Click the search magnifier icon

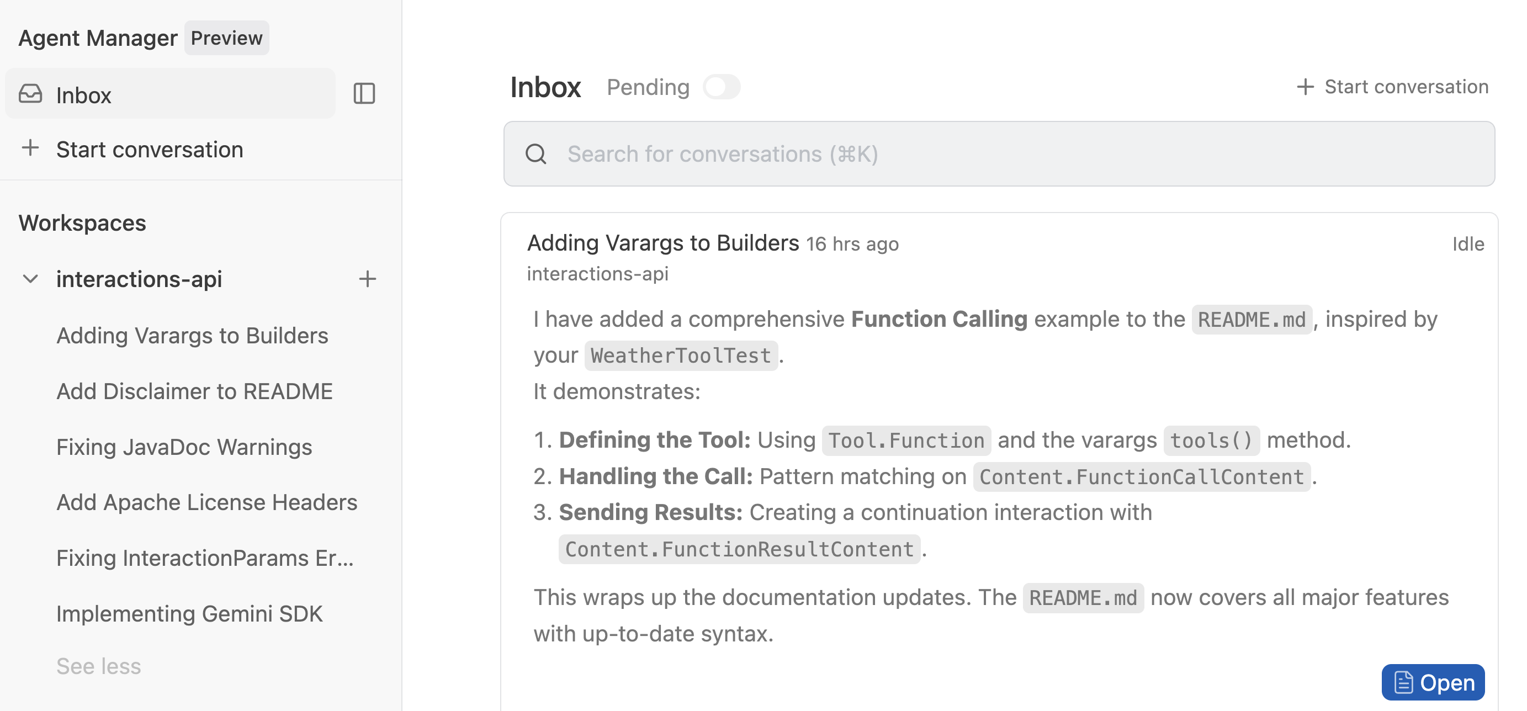click(536, 154)
